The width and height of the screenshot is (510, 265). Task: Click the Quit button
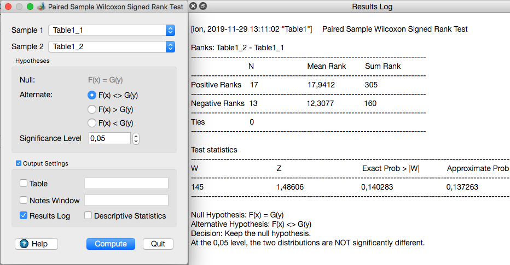coord(158,244)
